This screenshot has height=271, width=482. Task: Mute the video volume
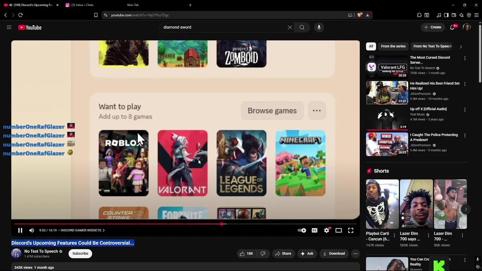click(x=32, y=230)
